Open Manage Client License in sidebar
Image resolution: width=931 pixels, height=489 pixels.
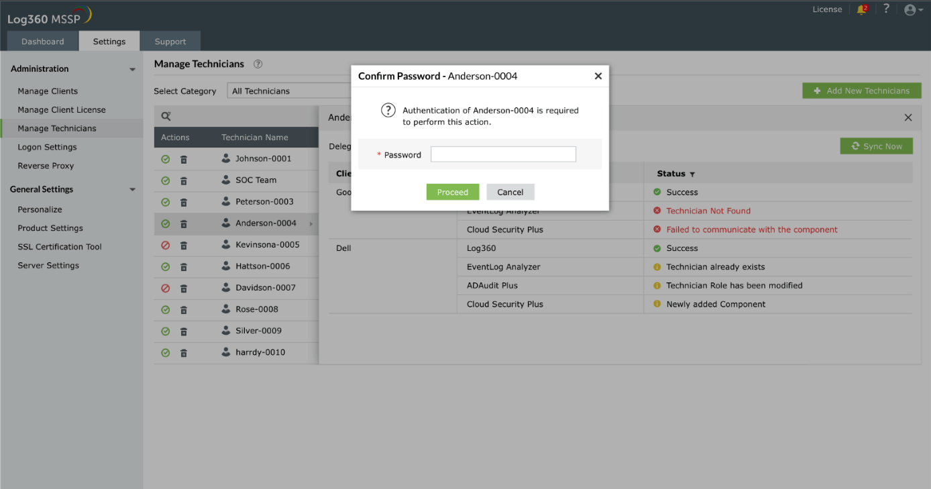tap(62, 110)
